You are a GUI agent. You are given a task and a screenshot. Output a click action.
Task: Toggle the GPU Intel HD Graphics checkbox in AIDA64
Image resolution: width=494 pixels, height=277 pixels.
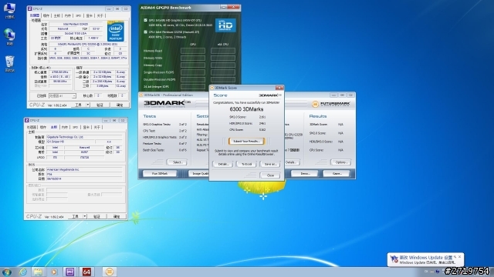145,20
